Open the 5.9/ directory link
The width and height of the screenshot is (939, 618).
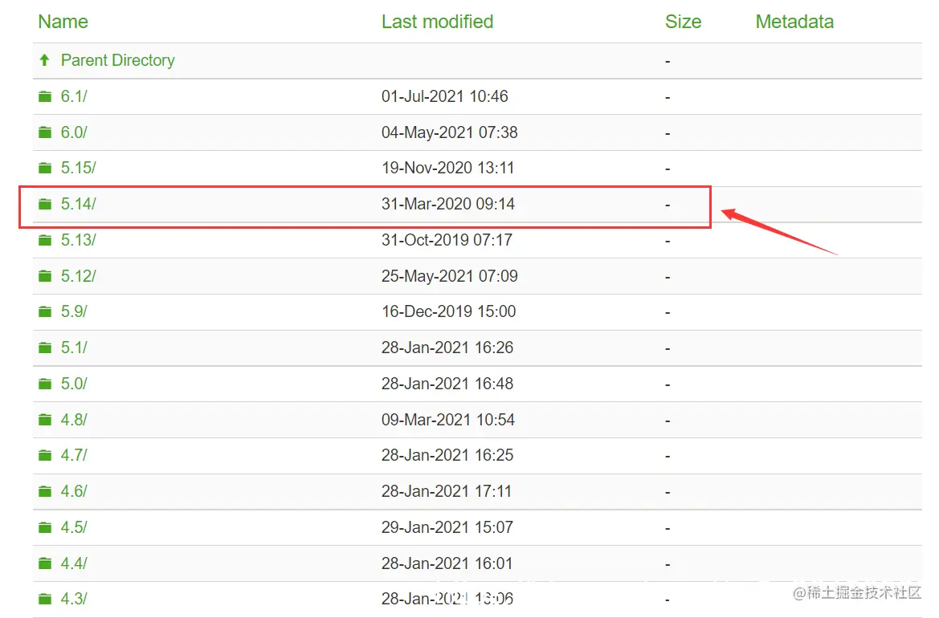(74, 311)
